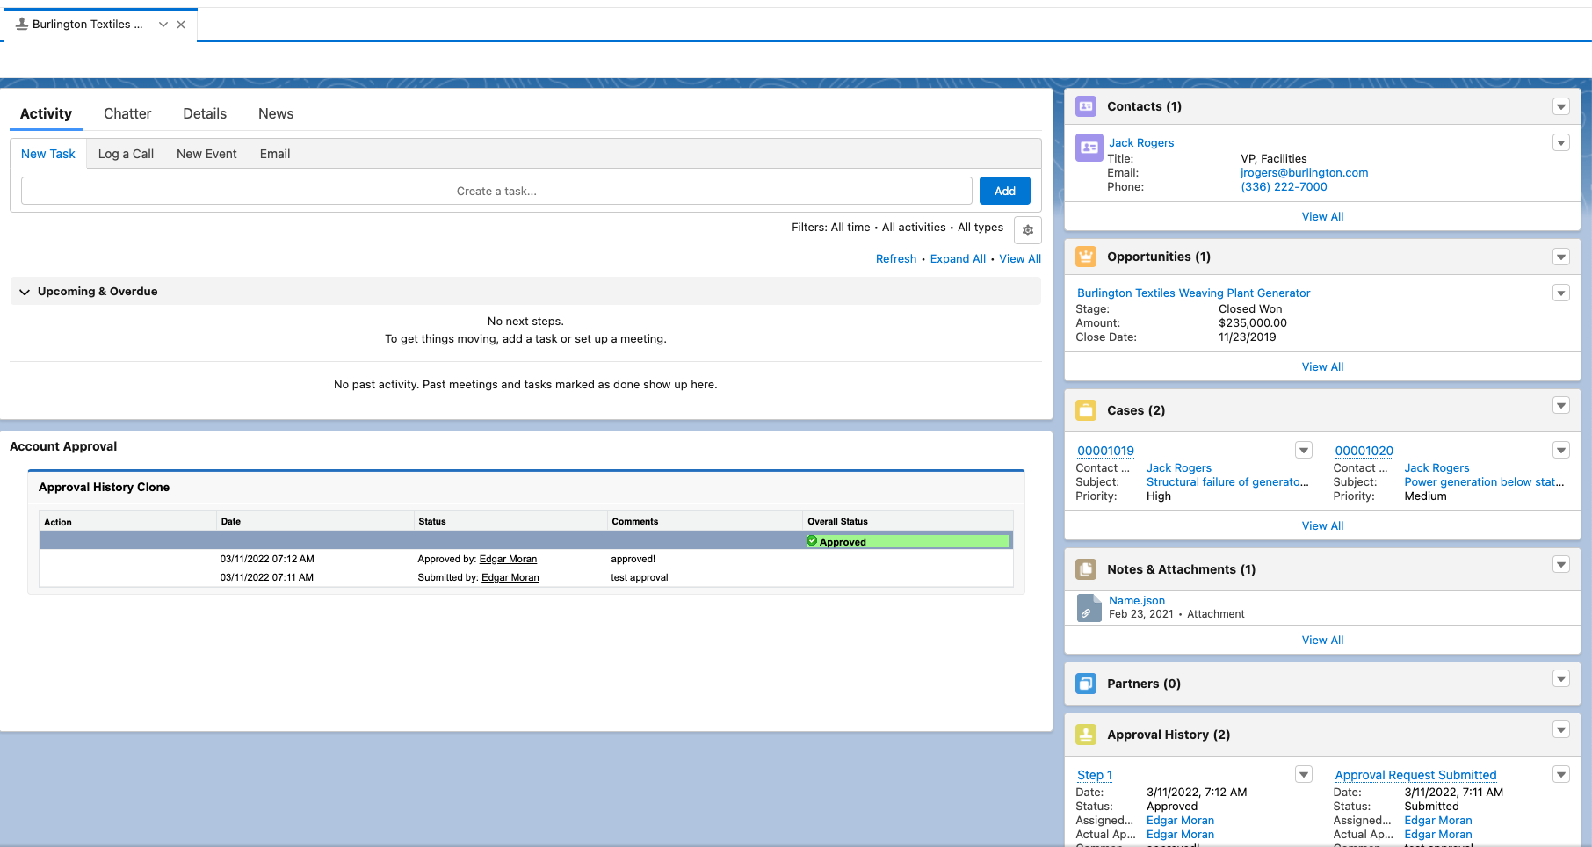The height and width of the screenshot is (847, 1592).
Task: Click the Contacts (1) header title
Action: [1144, 106]
